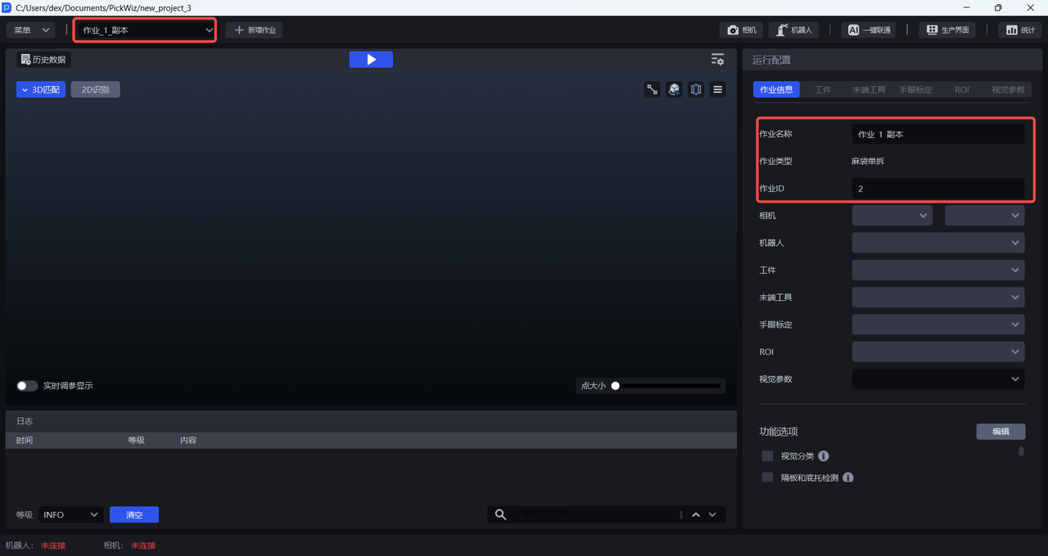Open the 机器人 (robot) configuration
The width and height of the screenshot is (1048, 556).
(x=794, y=30)
